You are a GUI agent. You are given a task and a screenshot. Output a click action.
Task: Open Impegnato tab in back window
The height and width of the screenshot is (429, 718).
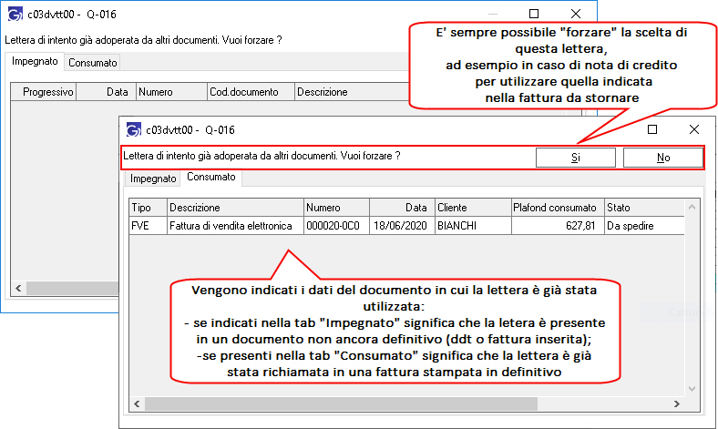tap(35, 61)
